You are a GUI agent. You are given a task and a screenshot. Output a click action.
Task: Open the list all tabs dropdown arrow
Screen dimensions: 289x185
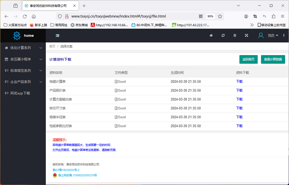238,6
